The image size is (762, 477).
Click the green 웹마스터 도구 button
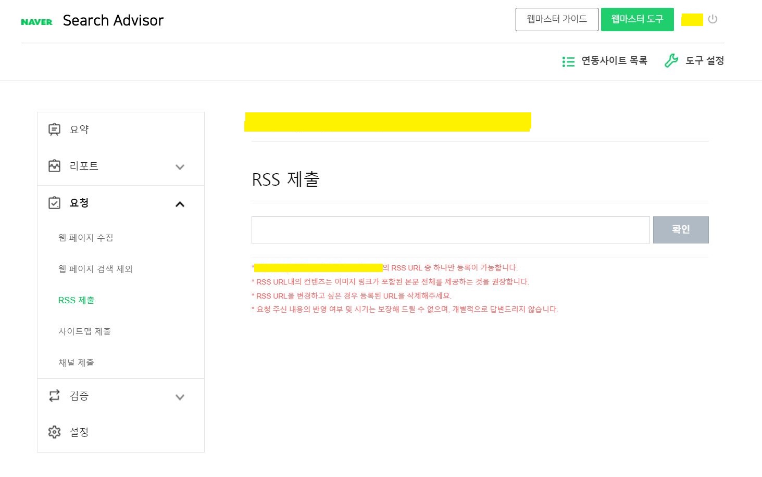pos(638,19)
